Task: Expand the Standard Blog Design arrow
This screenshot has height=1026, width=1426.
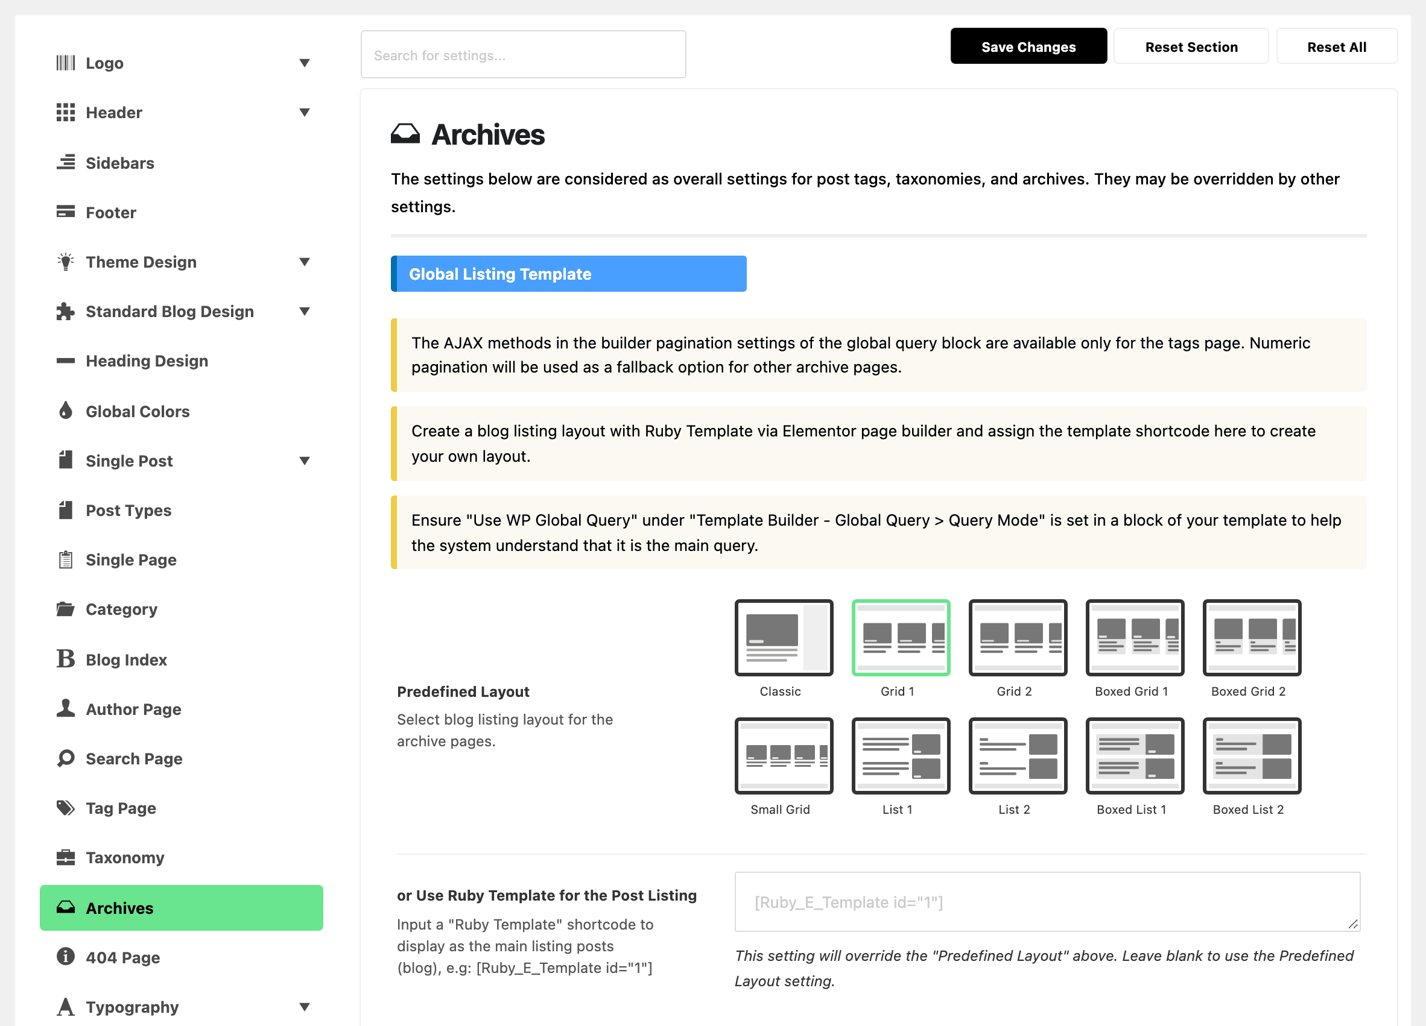Action: click(x=304, y=311)
